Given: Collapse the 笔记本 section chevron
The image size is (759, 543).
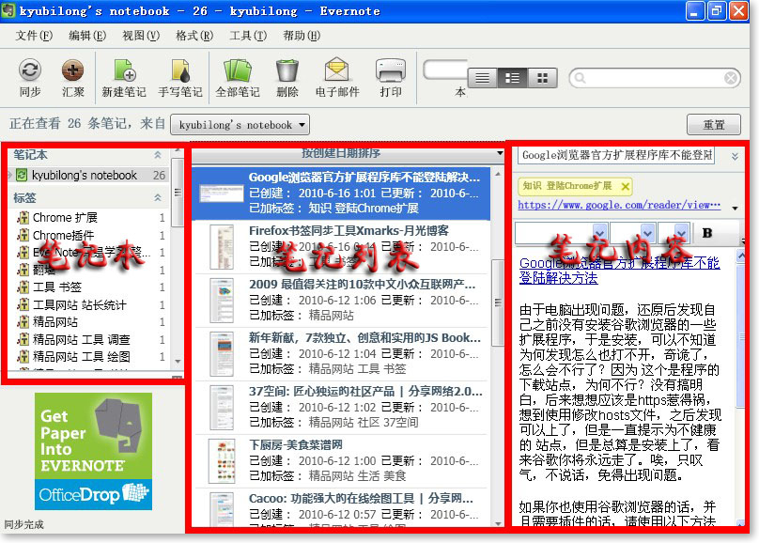Looking at the screenshot, I should pyautogui.click(x=158, y=155).
